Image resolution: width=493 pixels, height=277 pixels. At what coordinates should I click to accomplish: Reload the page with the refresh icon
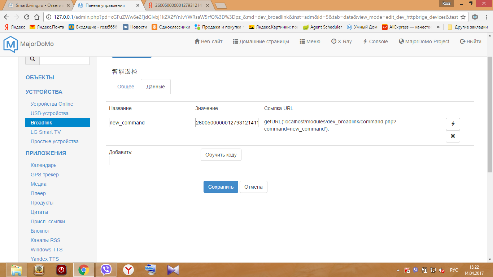[26, 17]
